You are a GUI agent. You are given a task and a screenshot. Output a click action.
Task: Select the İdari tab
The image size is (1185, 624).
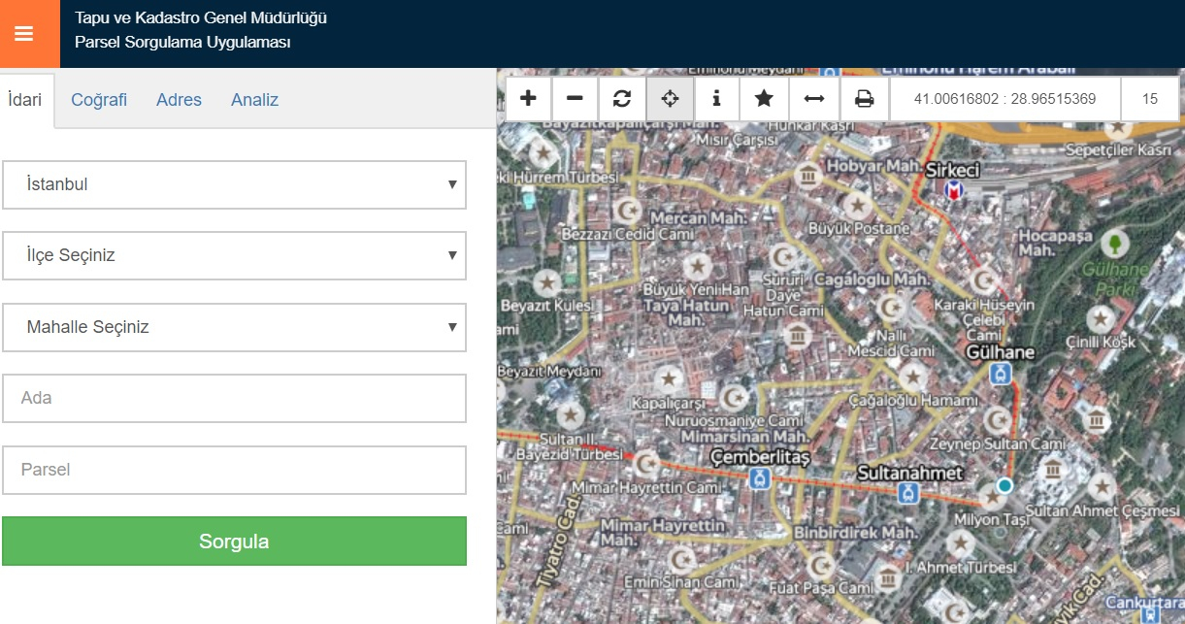tap(25, 100)
